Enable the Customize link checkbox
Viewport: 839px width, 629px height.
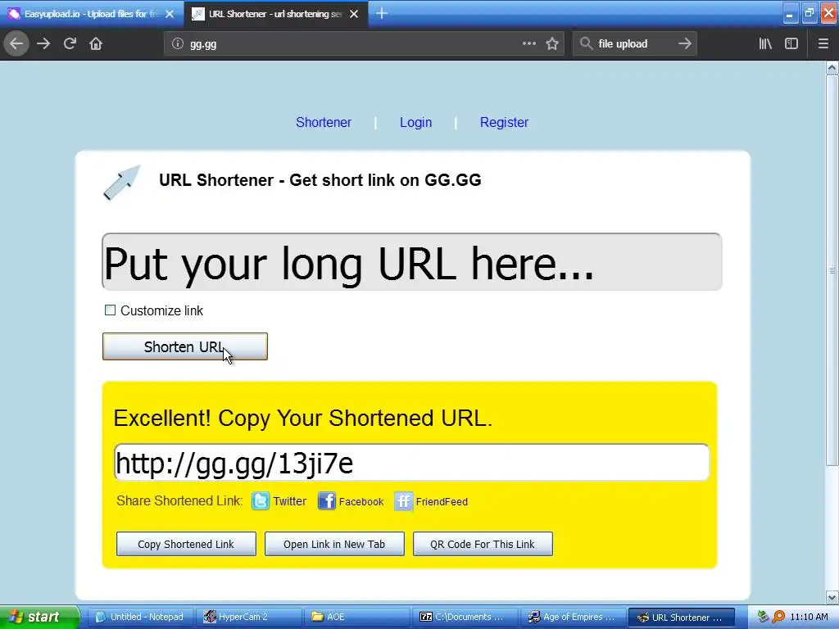point(110,310)
